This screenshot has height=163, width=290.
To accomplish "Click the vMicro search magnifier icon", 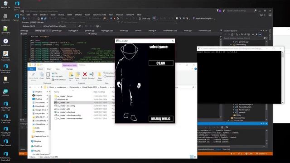I will pos(80,26).
